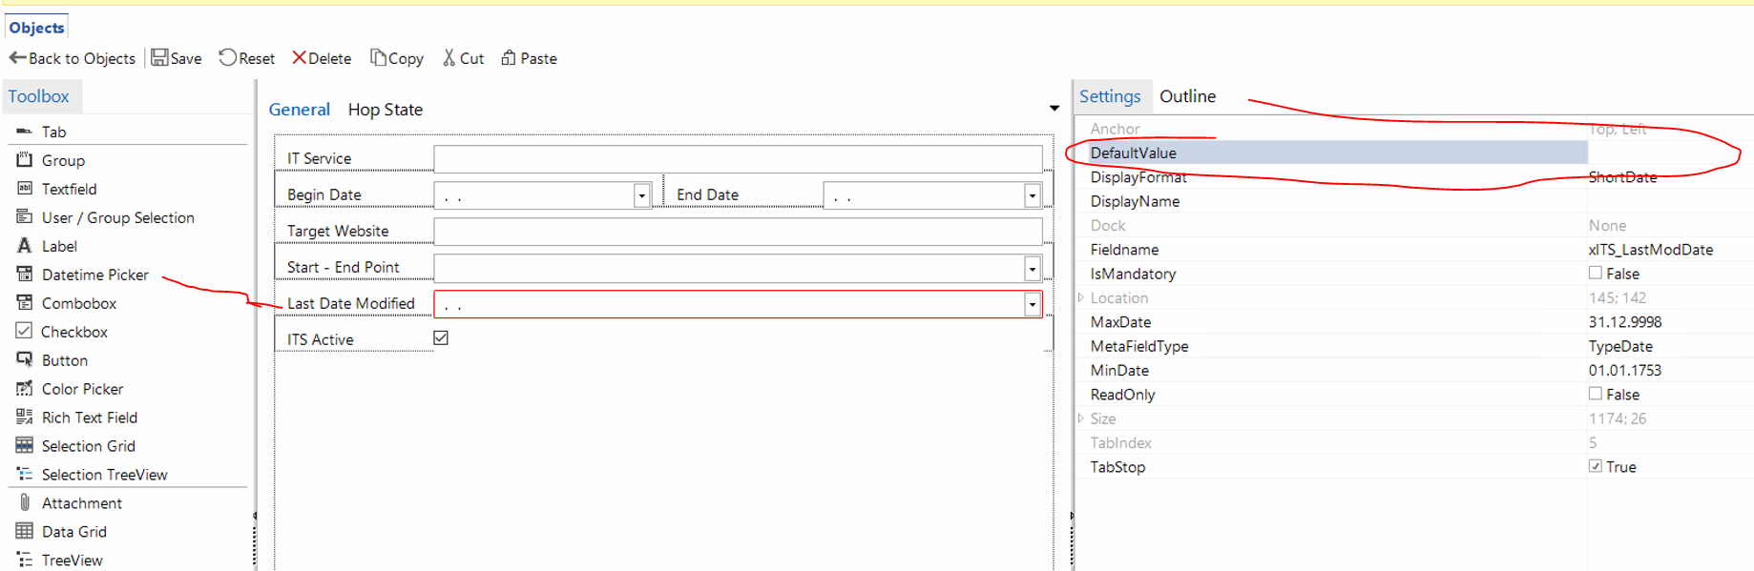Click the Copy icon in toolbar
1754x571 pixels.
378,58
